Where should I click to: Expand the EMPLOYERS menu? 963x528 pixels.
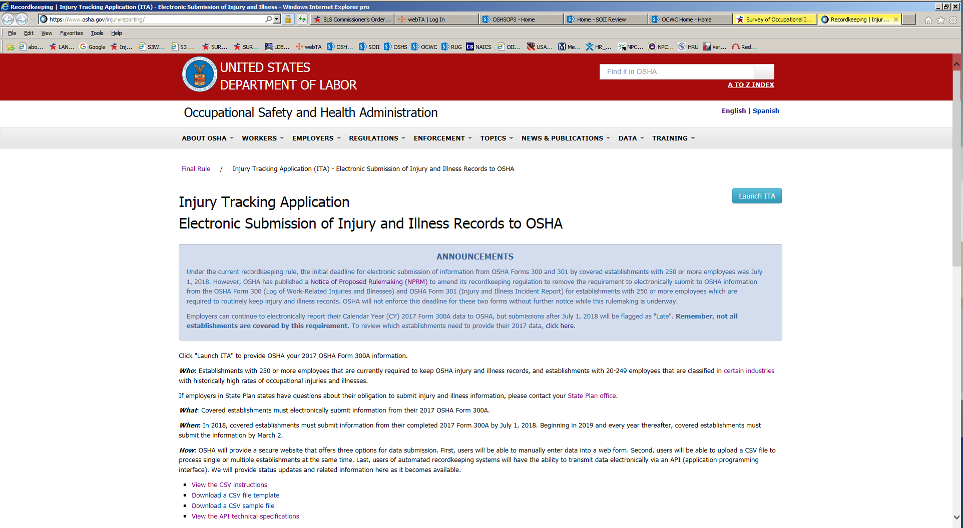(x=316, y=138)
